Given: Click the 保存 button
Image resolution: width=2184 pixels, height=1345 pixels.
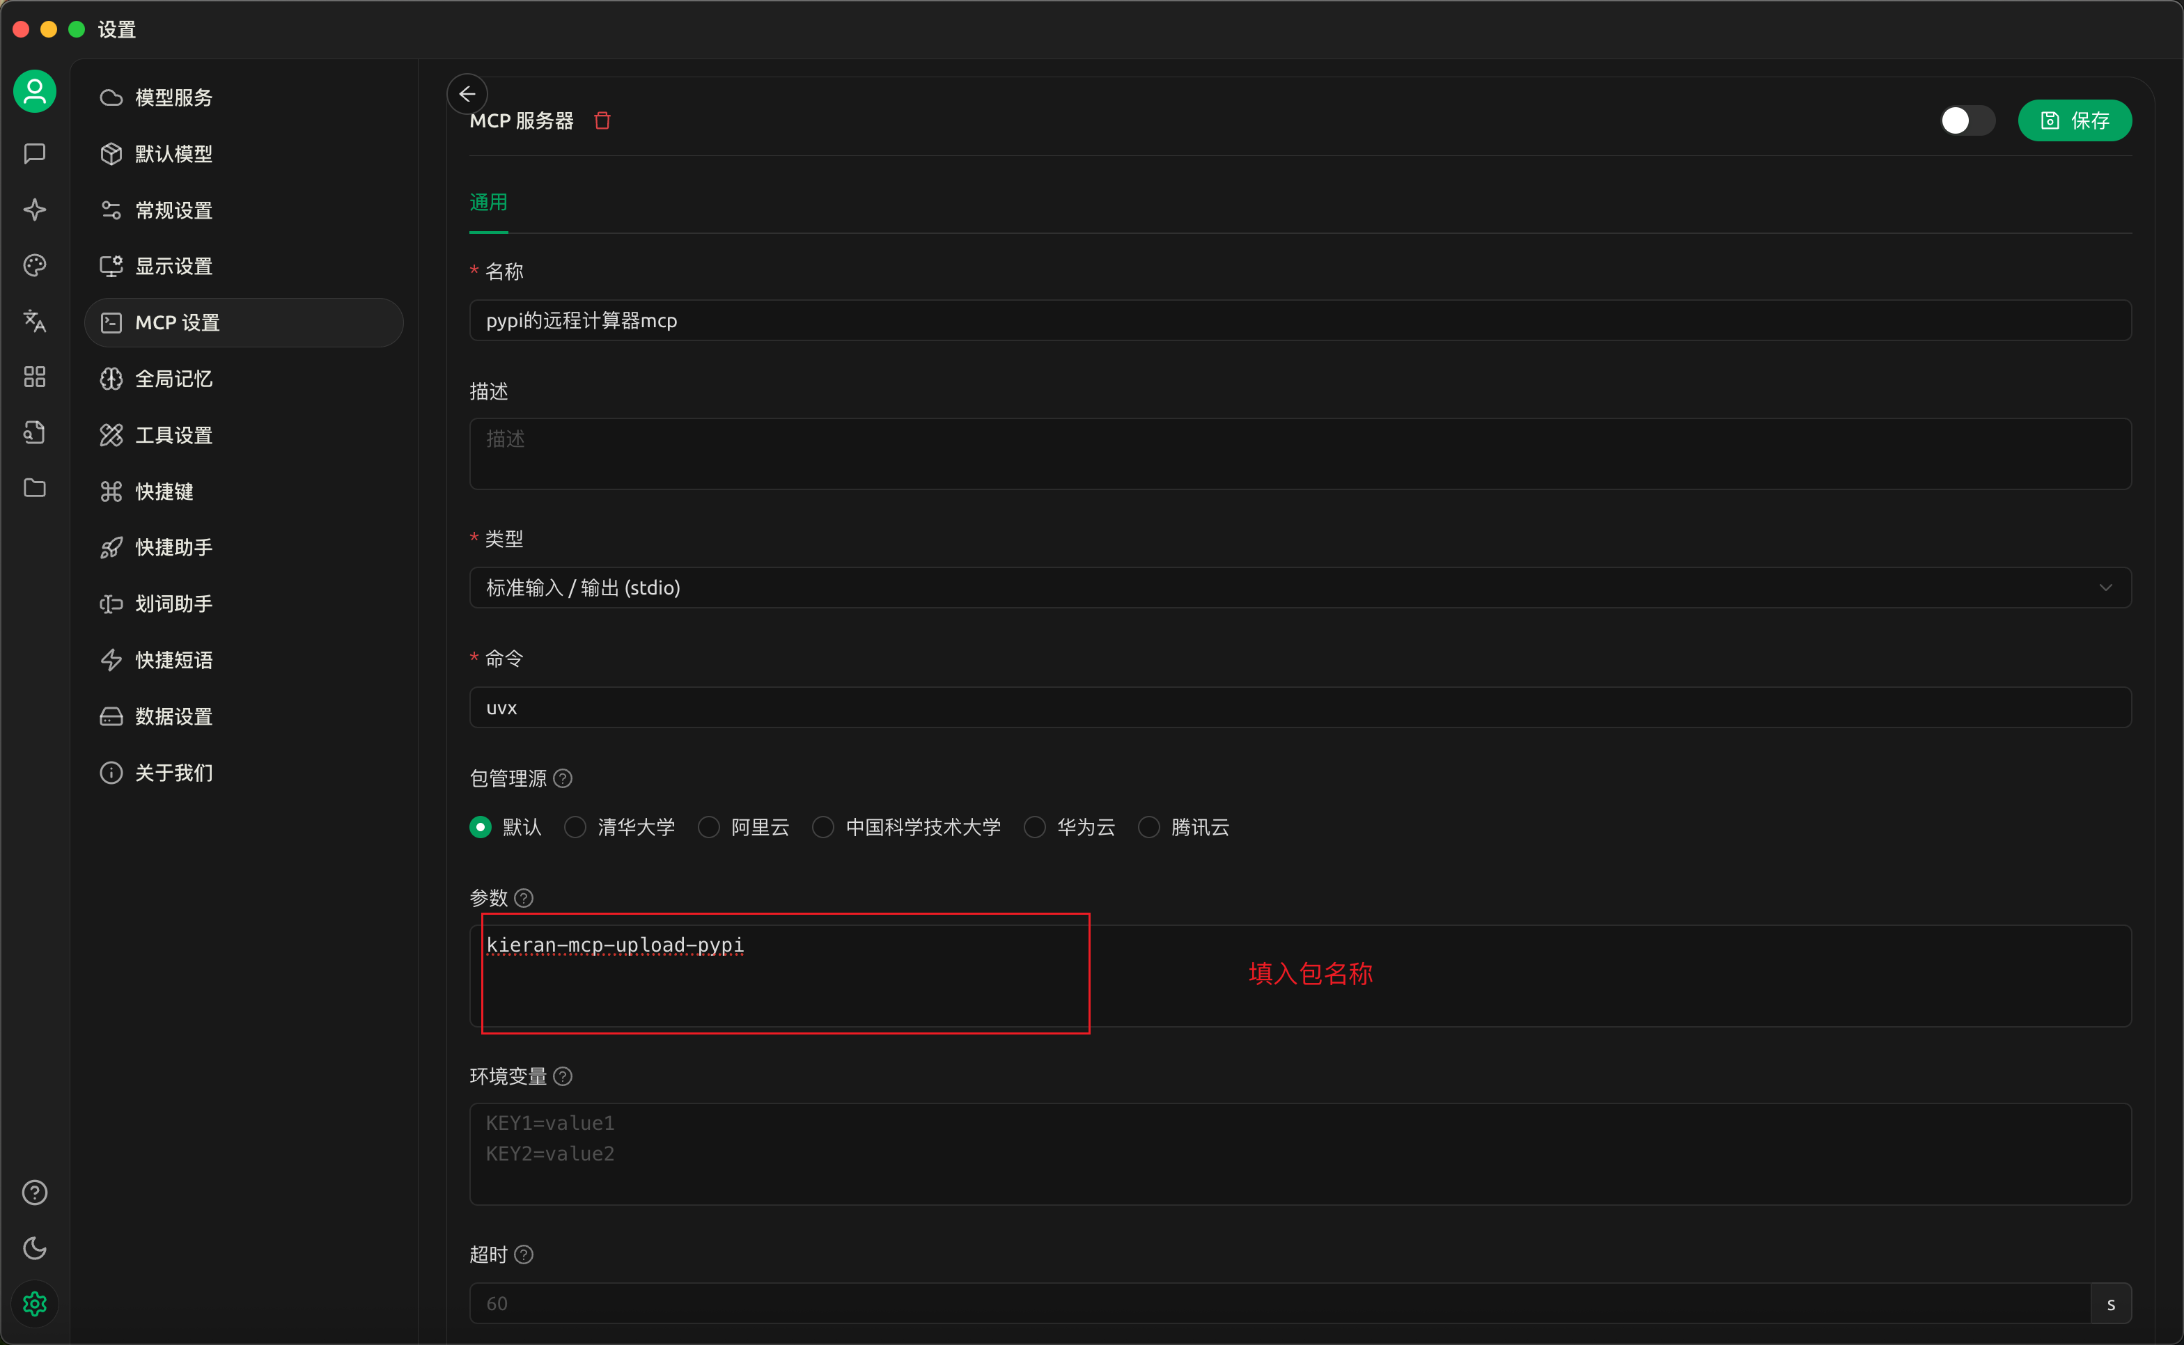Looking at the screenshot, I should pos(2074,121).
